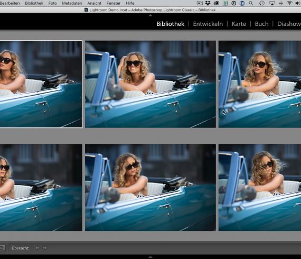This screenshot has height=259, width=301.
Task: Select next photo with right arrow
Action: pyautogui.click(x=44, y=248)
